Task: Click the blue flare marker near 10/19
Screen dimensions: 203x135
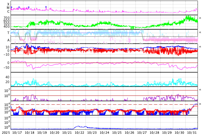Action: (x=46, y=7)
